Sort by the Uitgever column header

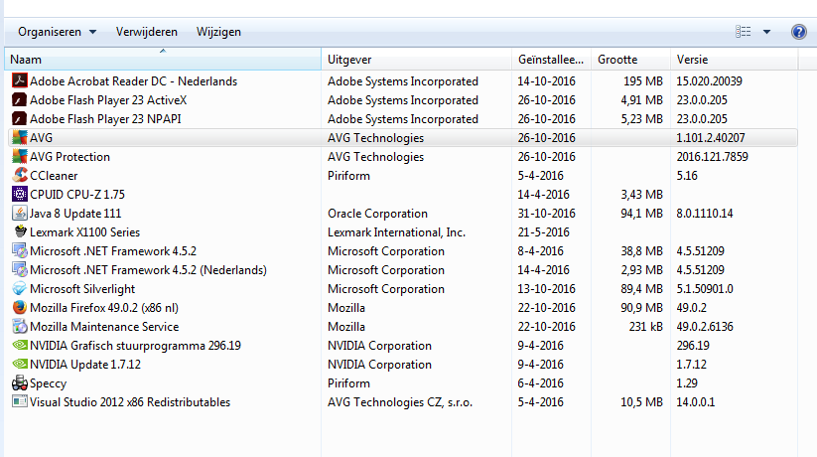click(x=417, y=60)
